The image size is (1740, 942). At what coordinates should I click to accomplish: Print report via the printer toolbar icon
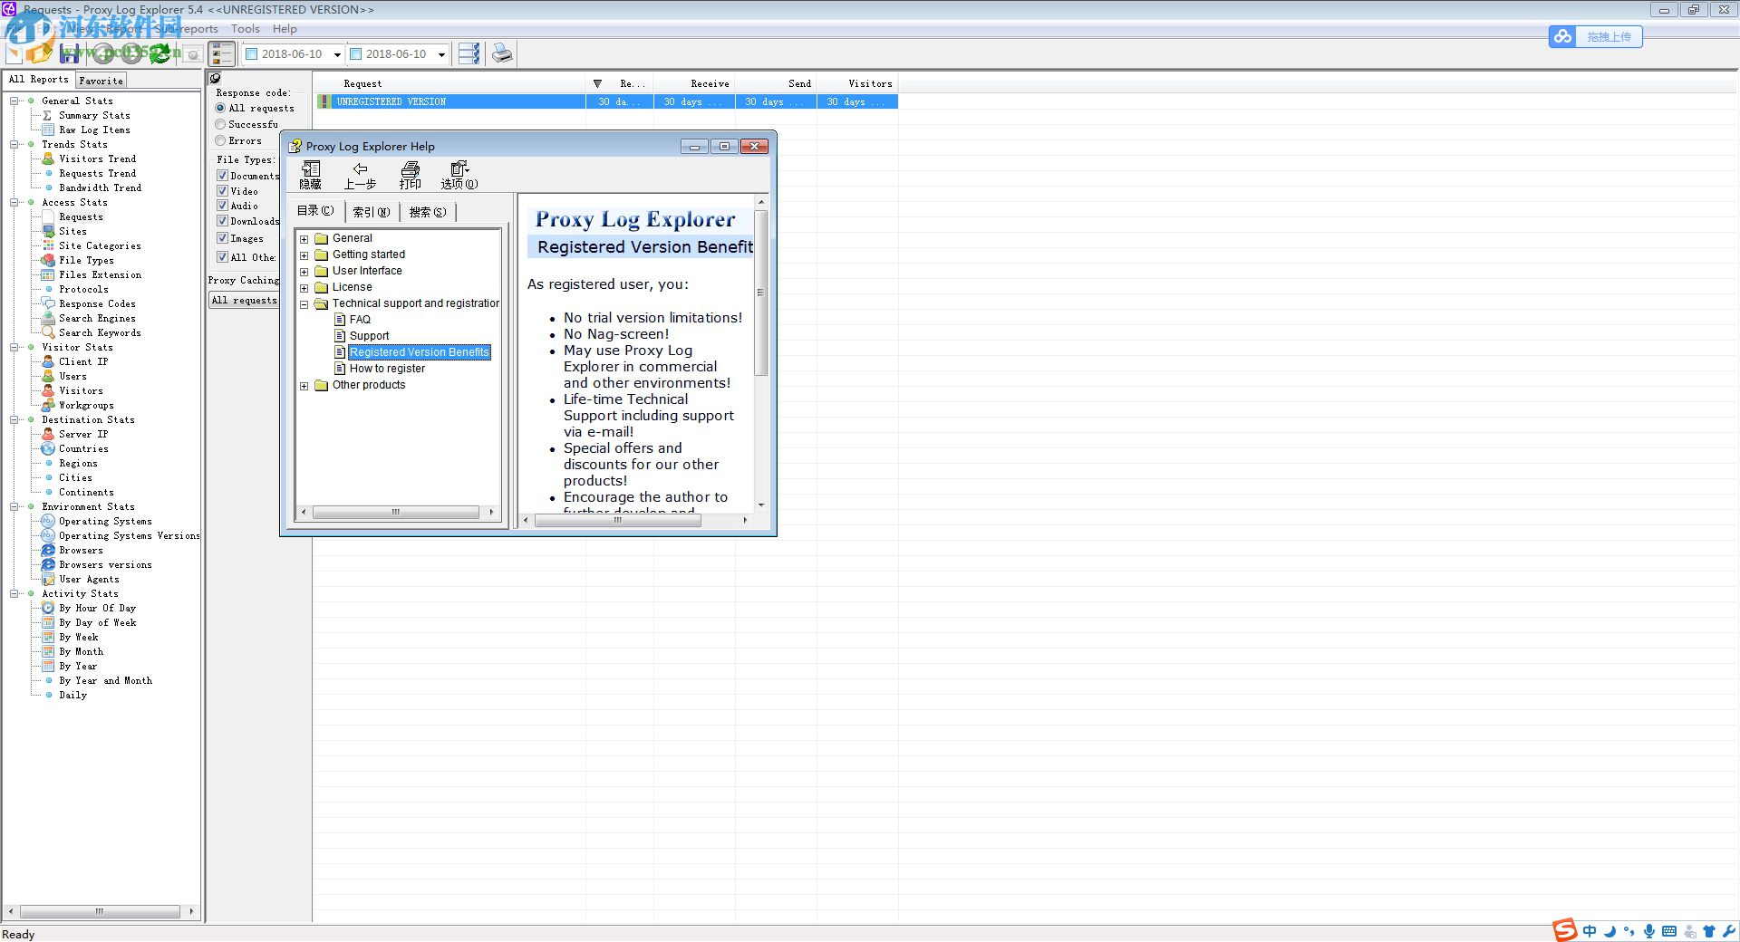pos(502,53)
